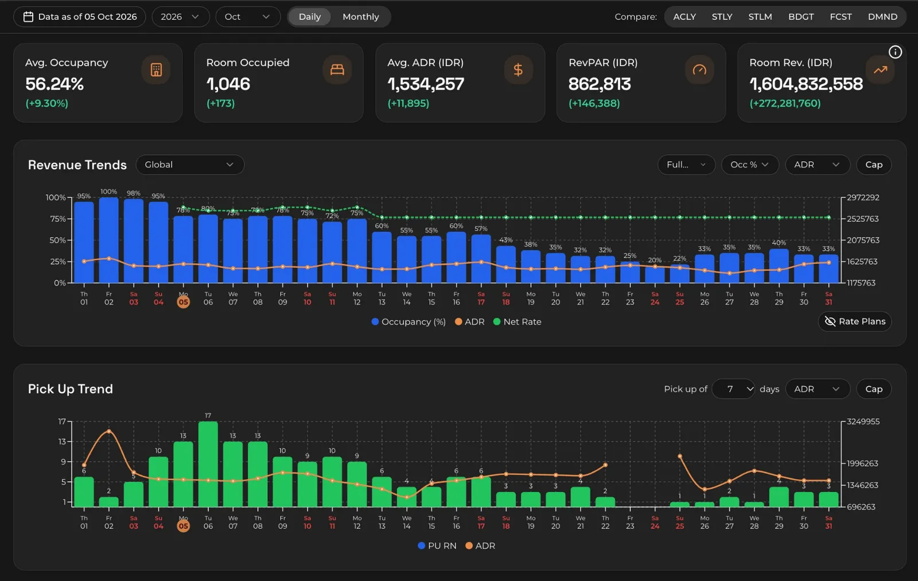Click the Cap button in Pick Up Trend
Screen dimensions: 918x581
pyautogui.click(x=874, y=389)
